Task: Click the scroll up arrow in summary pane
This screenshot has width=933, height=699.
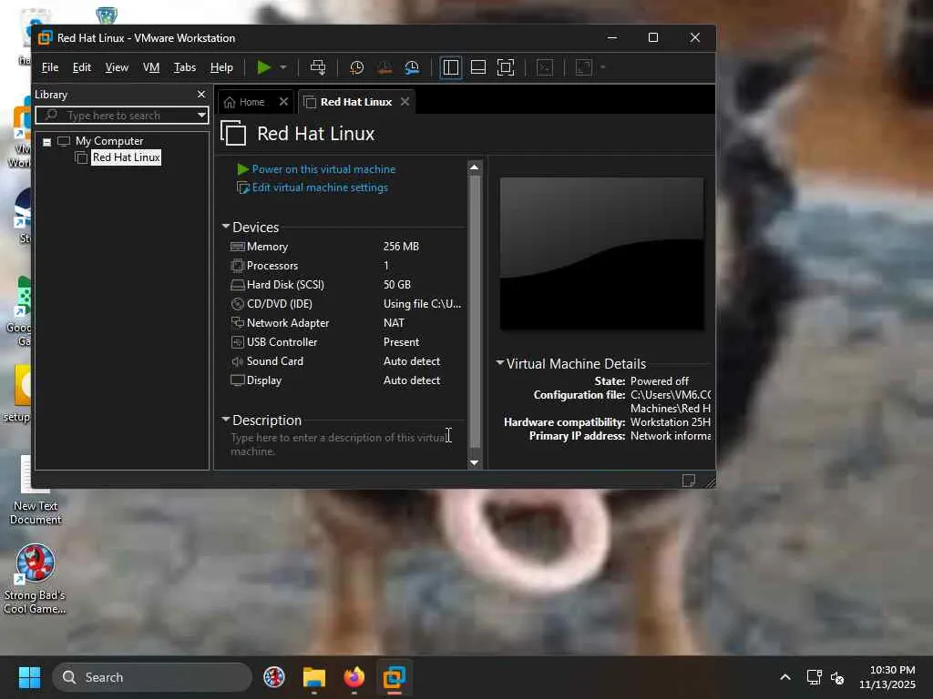Action: tap(474, 167)
